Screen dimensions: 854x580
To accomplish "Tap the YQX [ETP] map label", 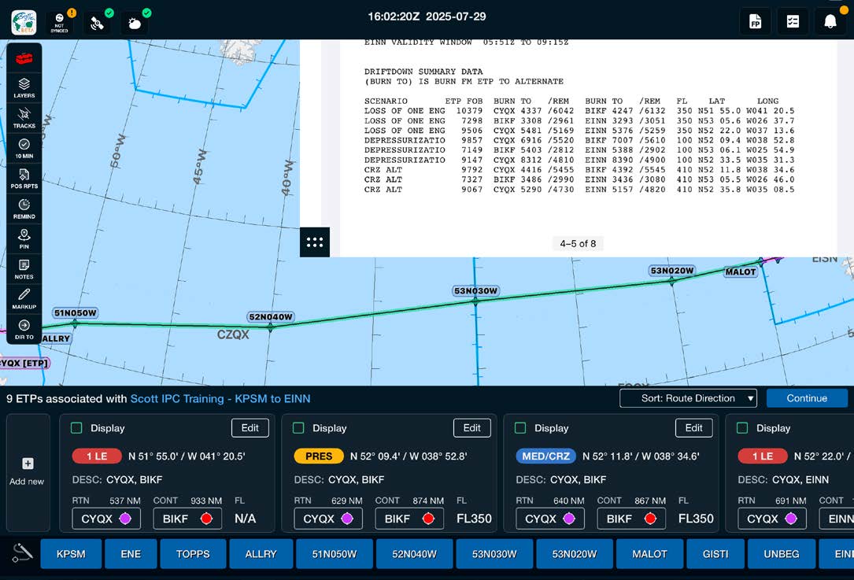I will 24,364.
